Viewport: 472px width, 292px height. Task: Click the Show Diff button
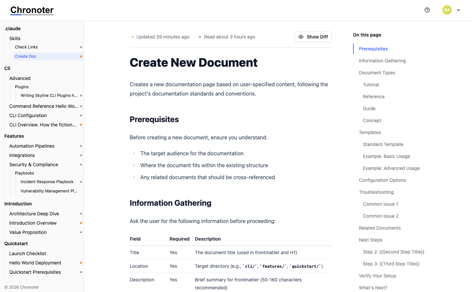(x=313, y=37)
